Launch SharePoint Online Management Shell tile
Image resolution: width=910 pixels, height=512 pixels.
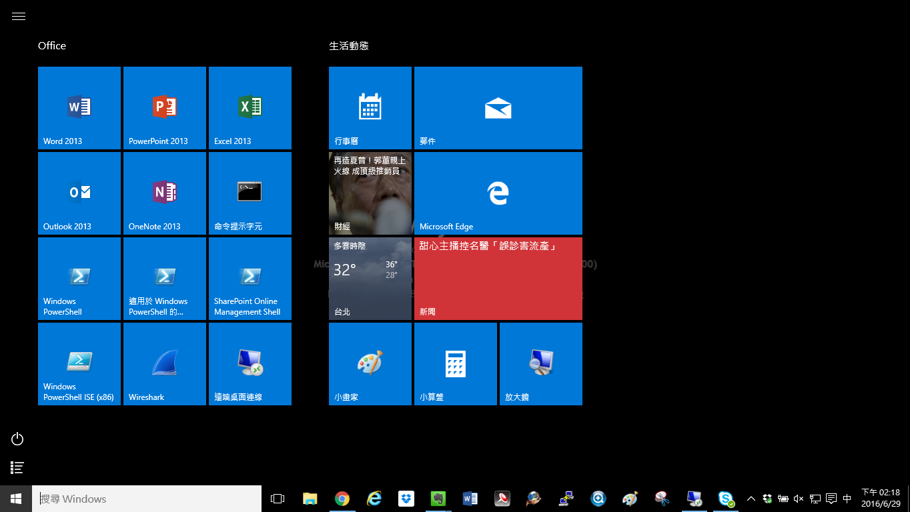click(250, 279)
